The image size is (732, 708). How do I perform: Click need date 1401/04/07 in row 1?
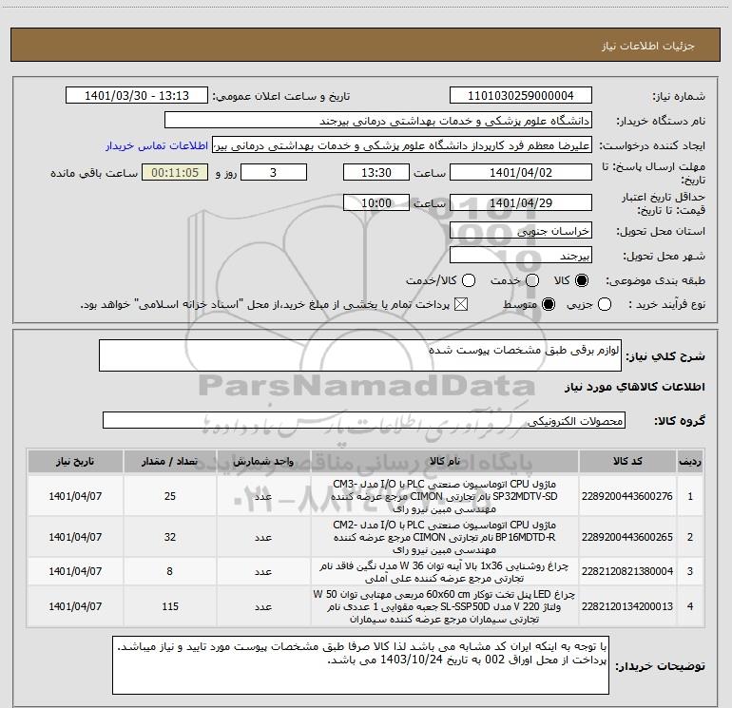tap(75, 496)
